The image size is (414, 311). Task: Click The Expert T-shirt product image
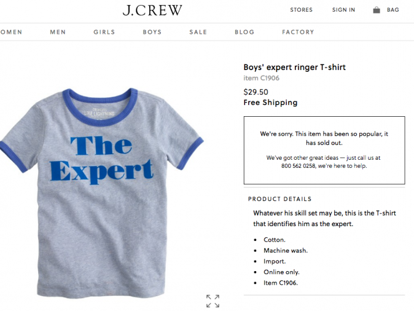point(101,193)
